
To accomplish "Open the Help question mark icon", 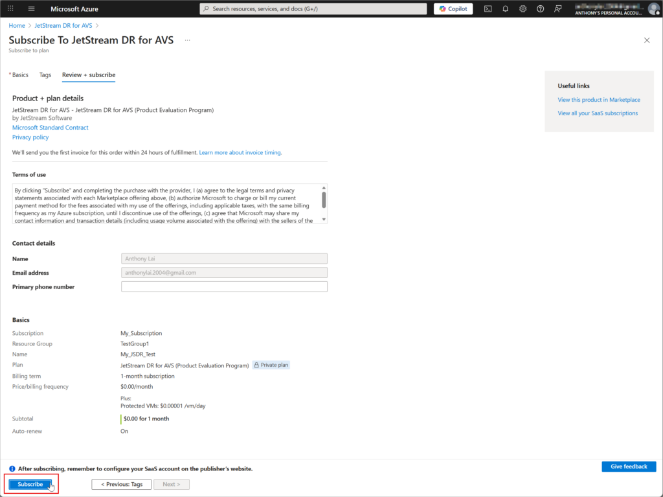I will [540, 9].
